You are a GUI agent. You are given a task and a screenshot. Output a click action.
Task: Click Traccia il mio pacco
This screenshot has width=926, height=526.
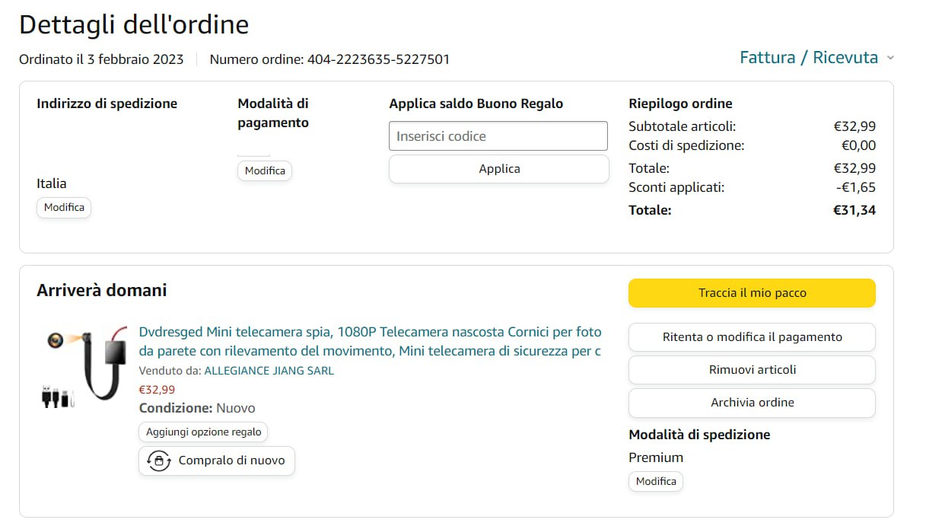pos(752,293)
